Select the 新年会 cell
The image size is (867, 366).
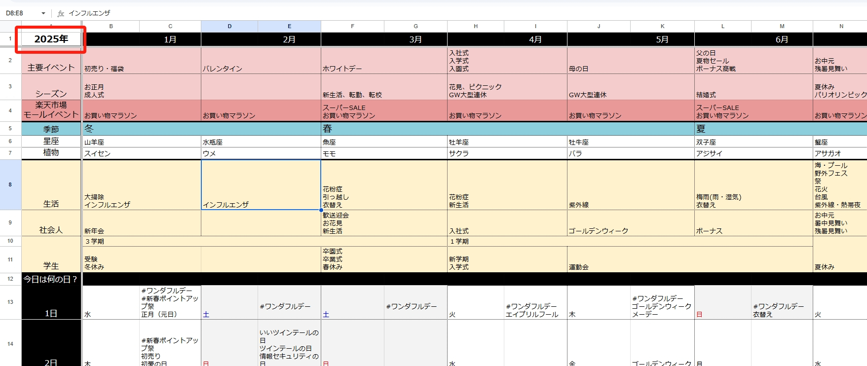click(x=141, y=223)
